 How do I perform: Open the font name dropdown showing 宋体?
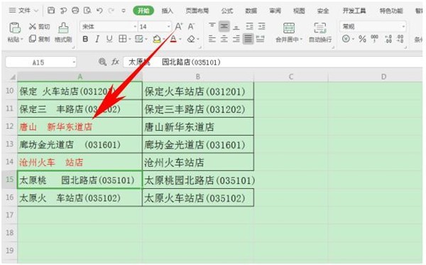(x=109, y=26)
